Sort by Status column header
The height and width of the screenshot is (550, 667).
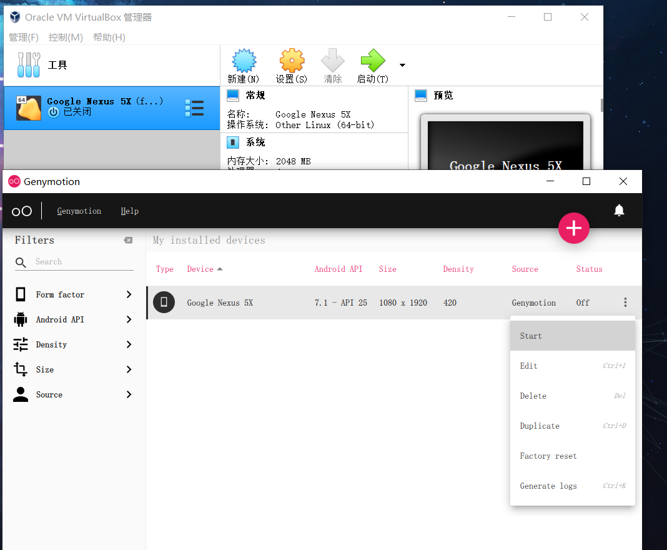click(589, 269)
